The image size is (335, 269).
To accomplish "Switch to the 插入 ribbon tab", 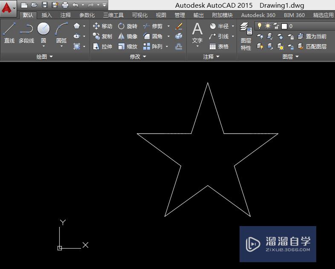I will (46, 15).
